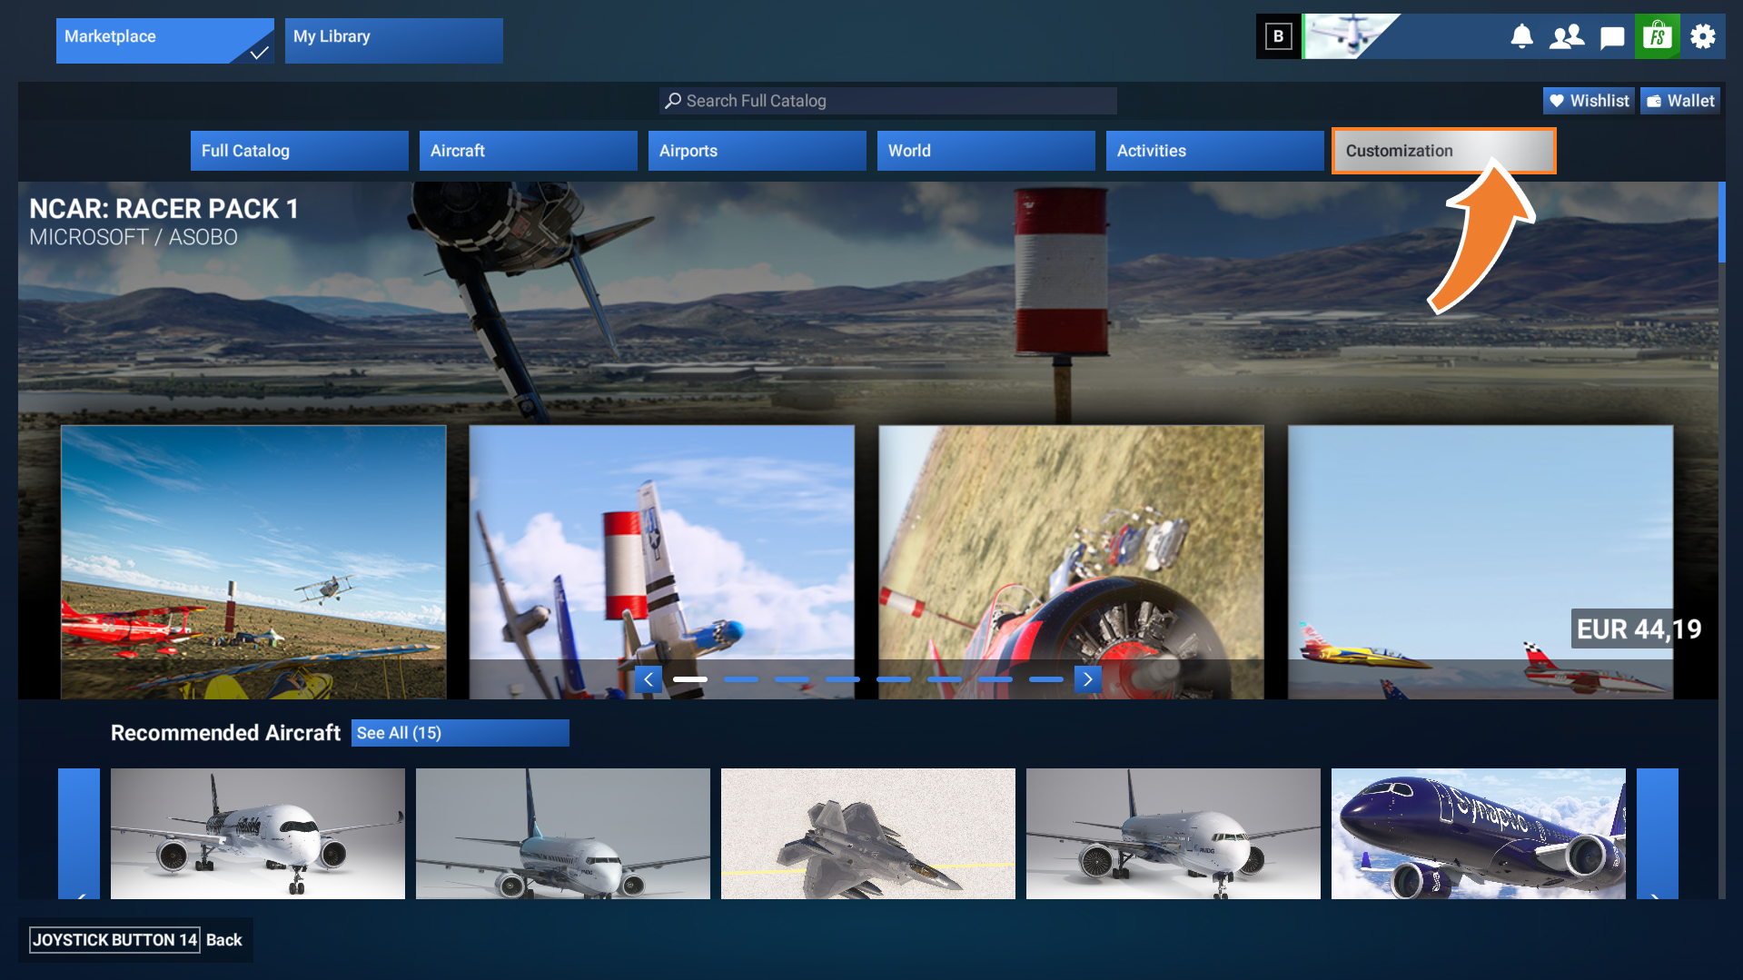Click the JOYSTICK BUTTON 14 Back button
This screenshot has width=1743, height=980.
pos(136,940)
